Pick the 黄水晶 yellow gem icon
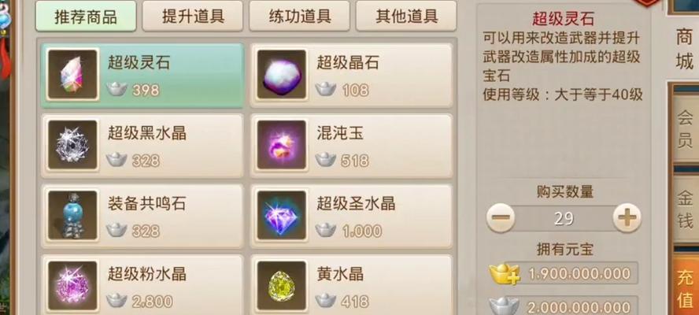This screenshot has width=699, height=315. coord(282,286)
